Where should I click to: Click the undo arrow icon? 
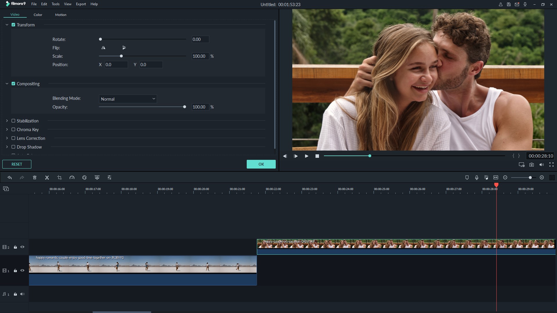click(x=10, y=178)
